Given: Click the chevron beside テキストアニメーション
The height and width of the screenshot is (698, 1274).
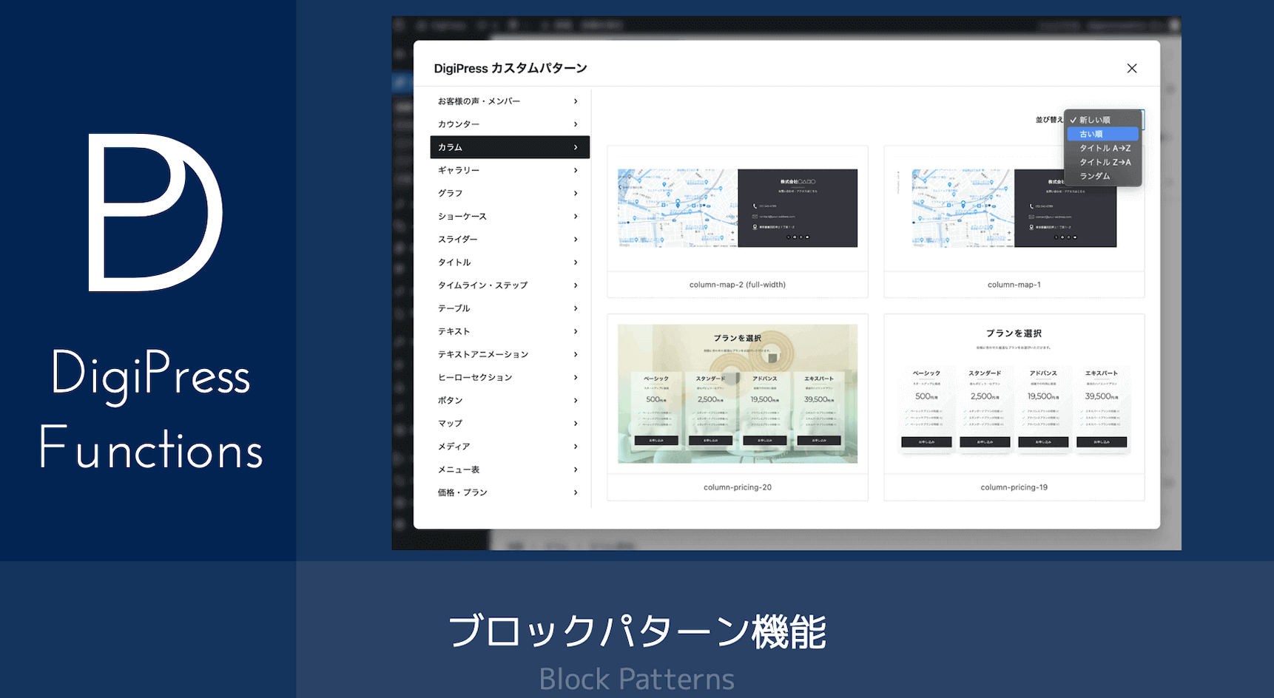Looking at the screenshot, I should [x=576, y=354].
